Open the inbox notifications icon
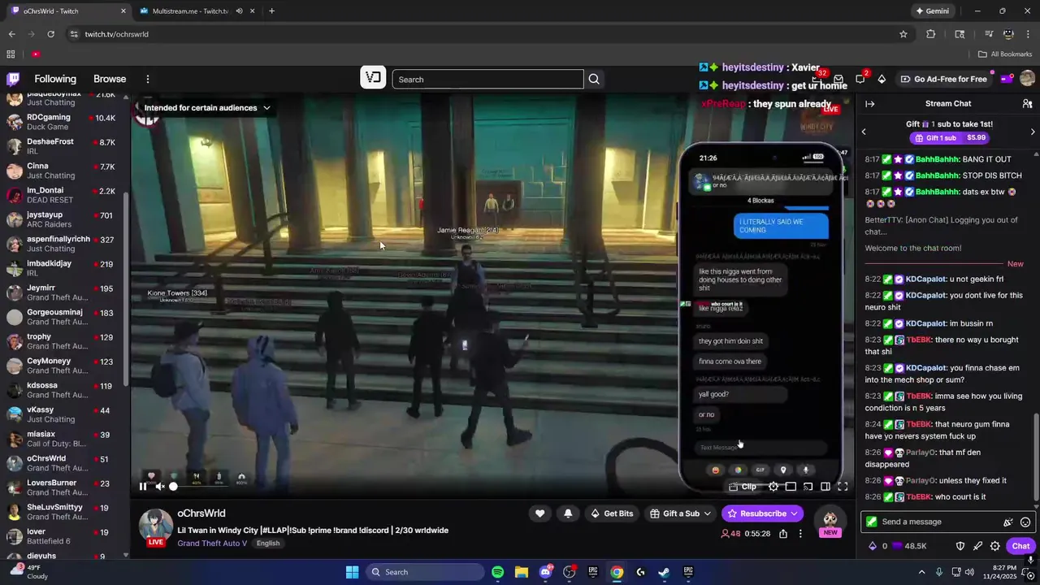The height and width of the screenshot is (585, 1040). point(838,79)
